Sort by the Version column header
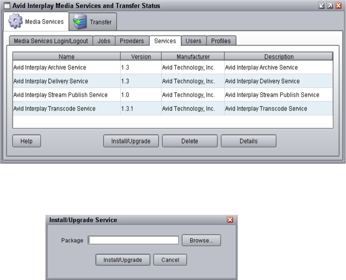Viewport: 346px width, 280px height. click(141, 57)
